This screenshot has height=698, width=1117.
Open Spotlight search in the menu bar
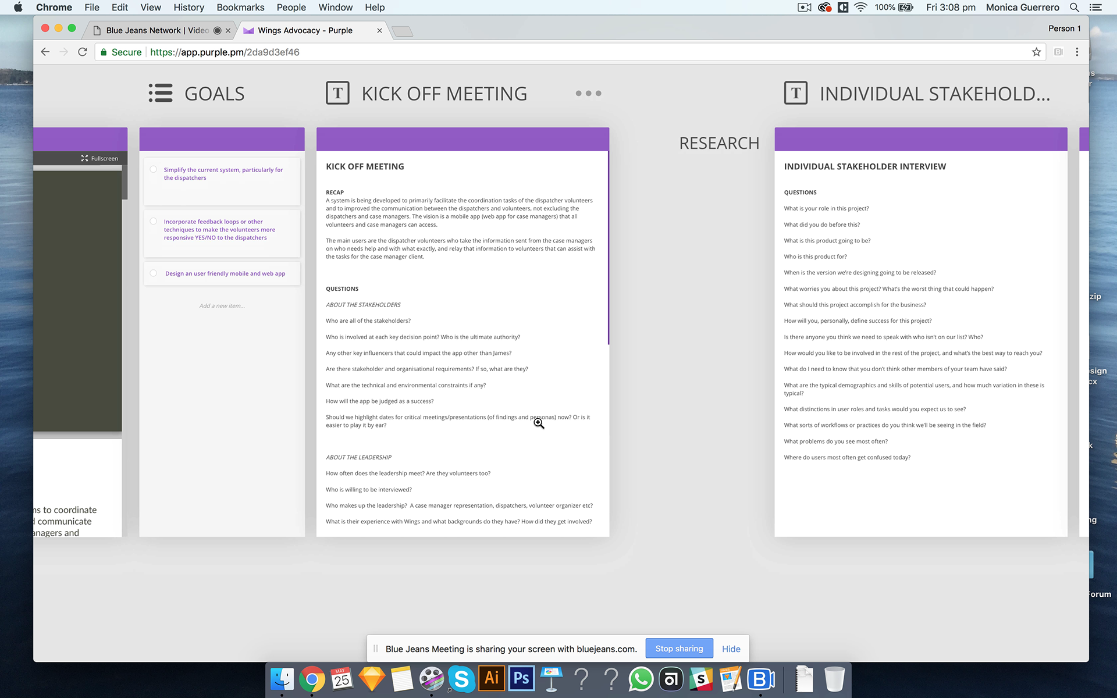(1075, 7)
